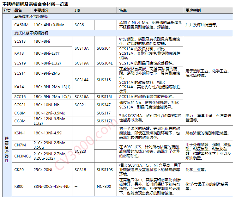Click the 品名 column header

18,10
